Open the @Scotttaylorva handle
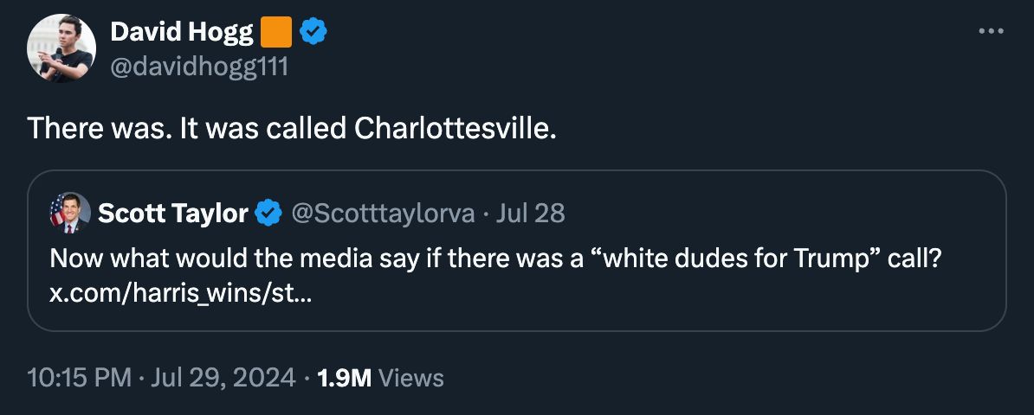 (x=383, y=213)
